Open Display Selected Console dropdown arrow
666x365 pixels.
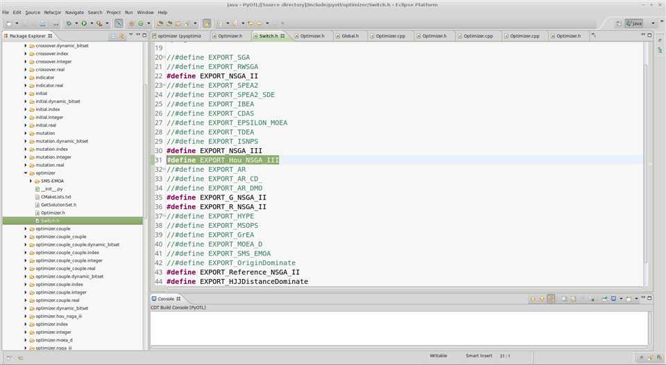(620, 299)
